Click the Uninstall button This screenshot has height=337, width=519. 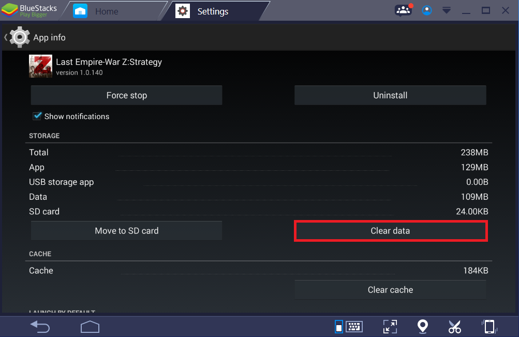click(390, 95)
